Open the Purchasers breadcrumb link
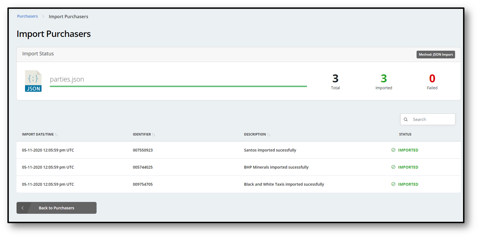The height and width of the screenshot is (238, 479). (x=27, y=16)
